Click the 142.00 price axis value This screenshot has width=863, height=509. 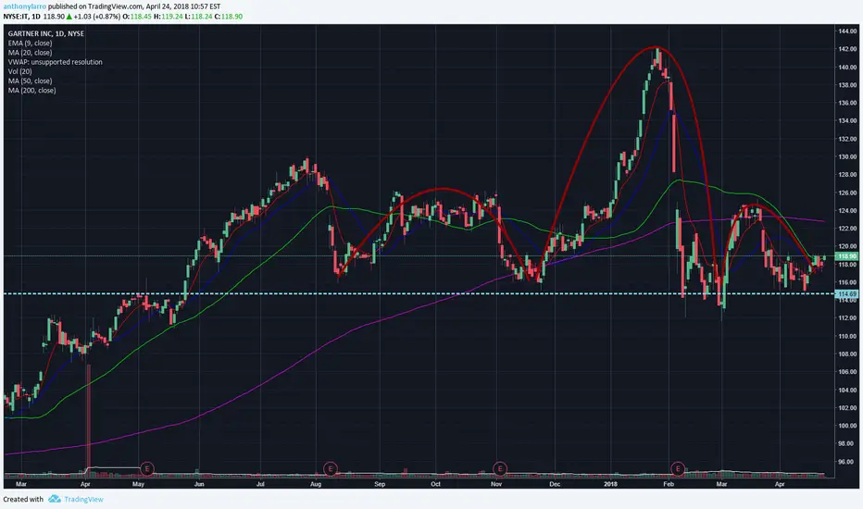[847, 49]
